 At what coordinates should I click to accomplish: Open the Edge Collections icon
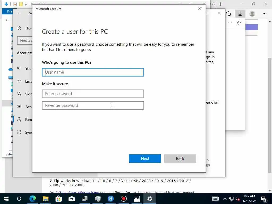pos(229,14)
